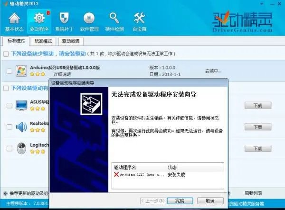This screenshot has width=285, height=210.
Task: Open 软件管理 disc icon
Action: click(89, 18)
